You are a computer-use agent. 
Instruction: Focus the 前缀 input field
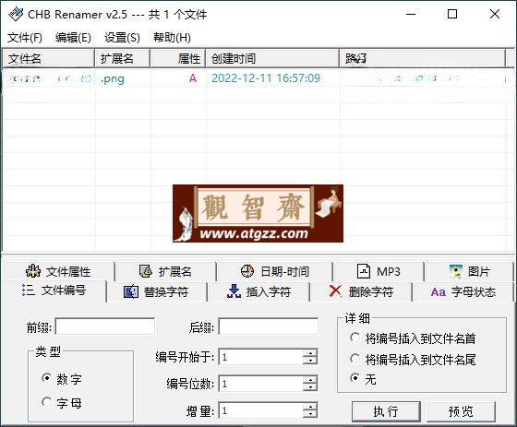105,326
